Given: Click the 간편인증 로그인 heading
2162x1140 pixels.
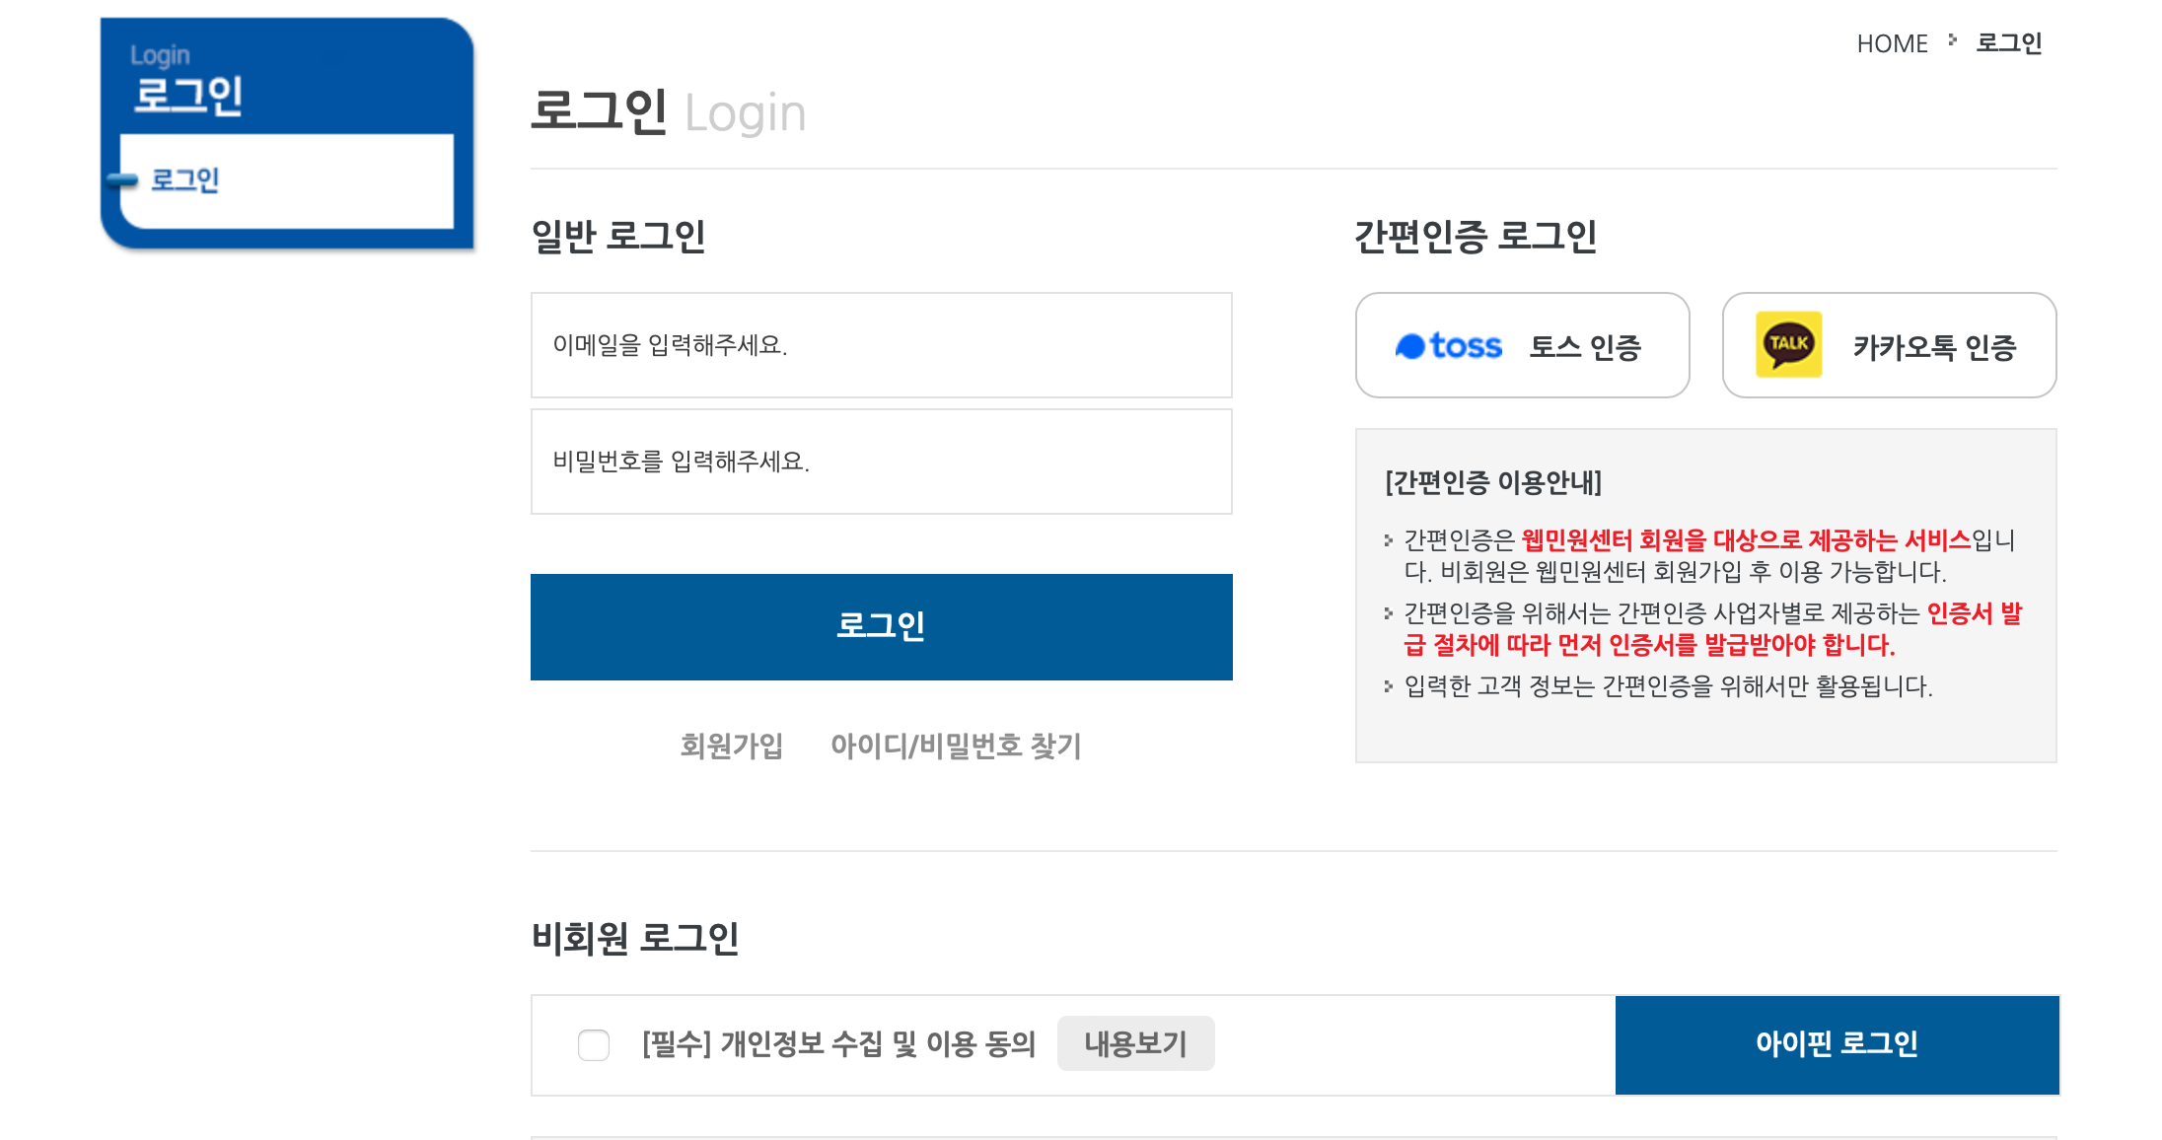Looking at the screenshot, I should tap(1476, 237).
